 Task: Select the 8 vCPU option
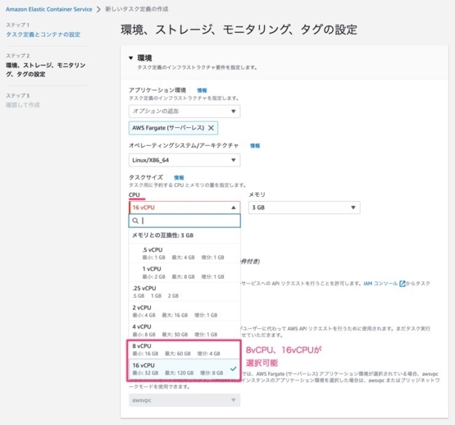click(x=185, y=350)
